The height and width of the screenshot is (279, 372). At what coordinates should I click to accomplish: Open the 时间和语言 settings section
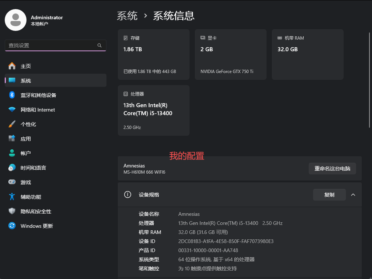click(x=33, y=168)
